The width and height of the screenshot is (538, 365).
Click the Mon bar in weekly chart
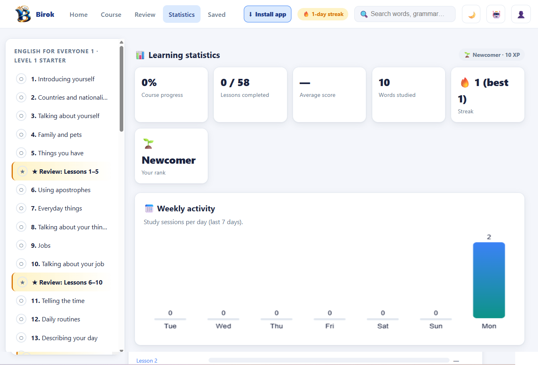(489, 280)
